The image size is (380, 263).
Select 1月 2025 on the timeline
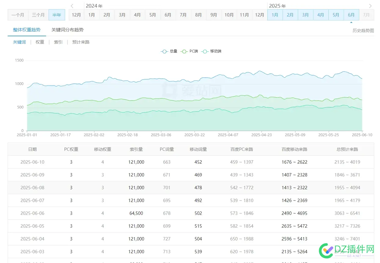(275, 15)
